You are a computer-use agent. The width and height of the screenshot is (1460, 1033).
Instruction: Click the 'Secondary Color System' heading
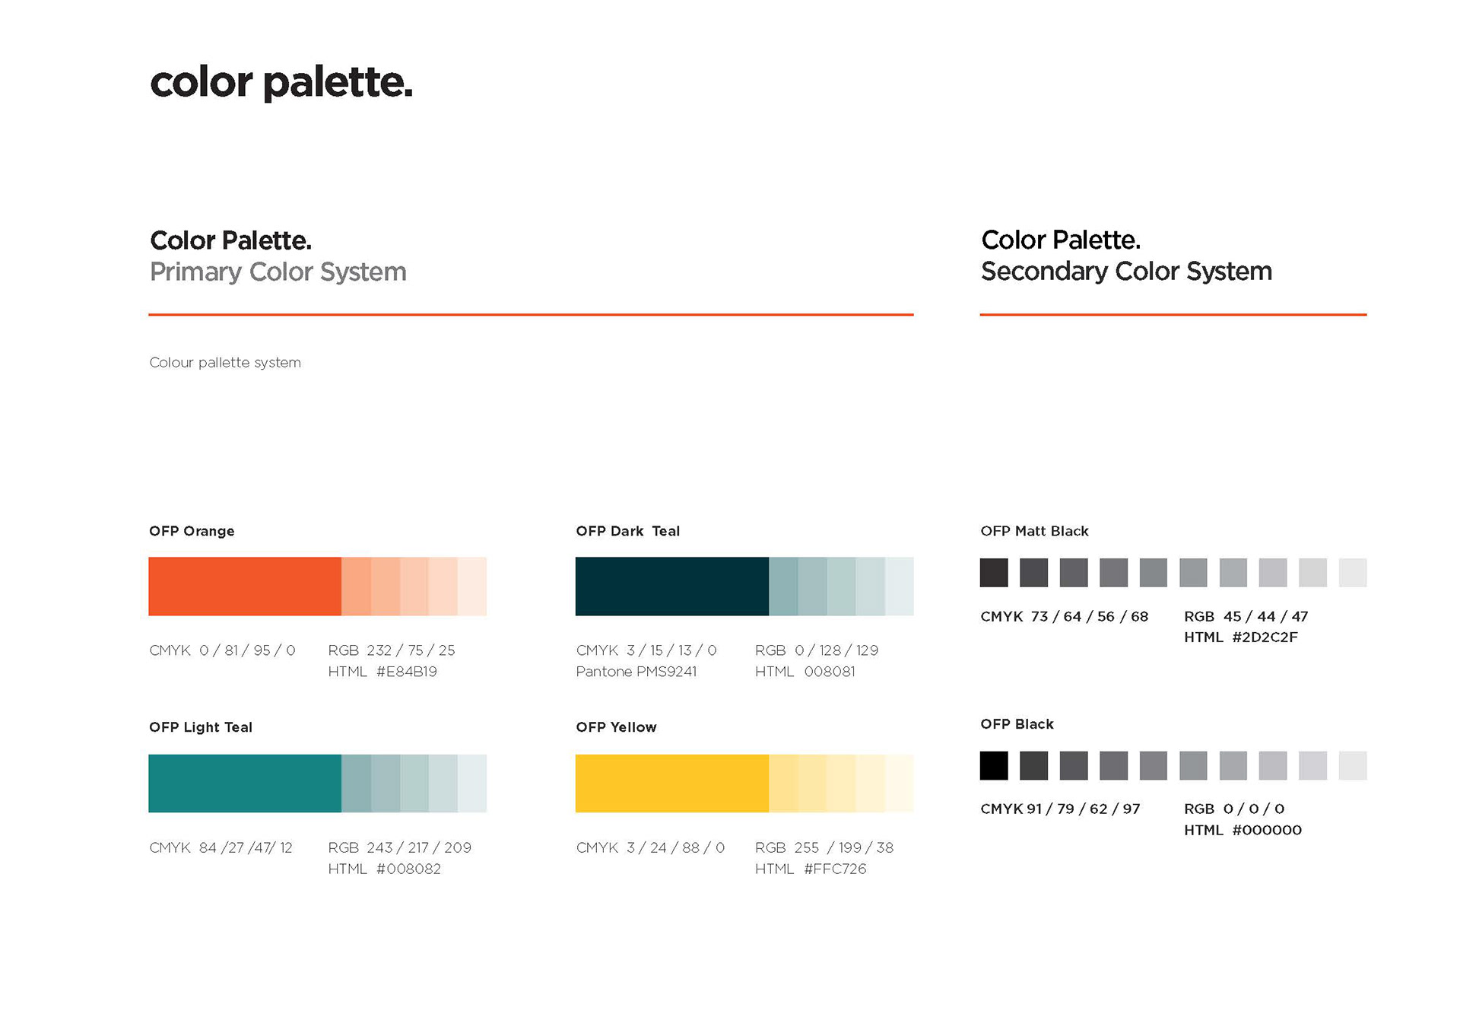tap(1126, 271)
